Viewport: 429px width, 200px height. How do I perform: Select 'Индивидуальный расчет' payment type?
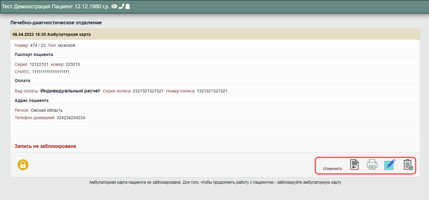tap(70, 91)
